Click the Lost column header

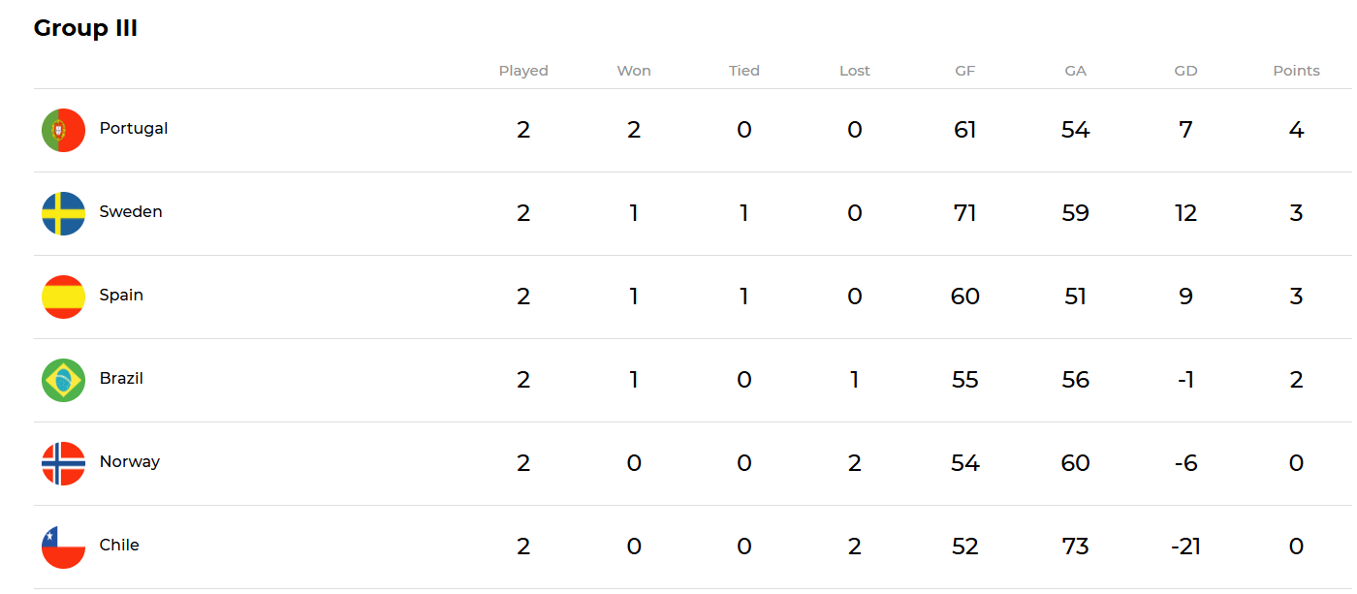point(855,71)
